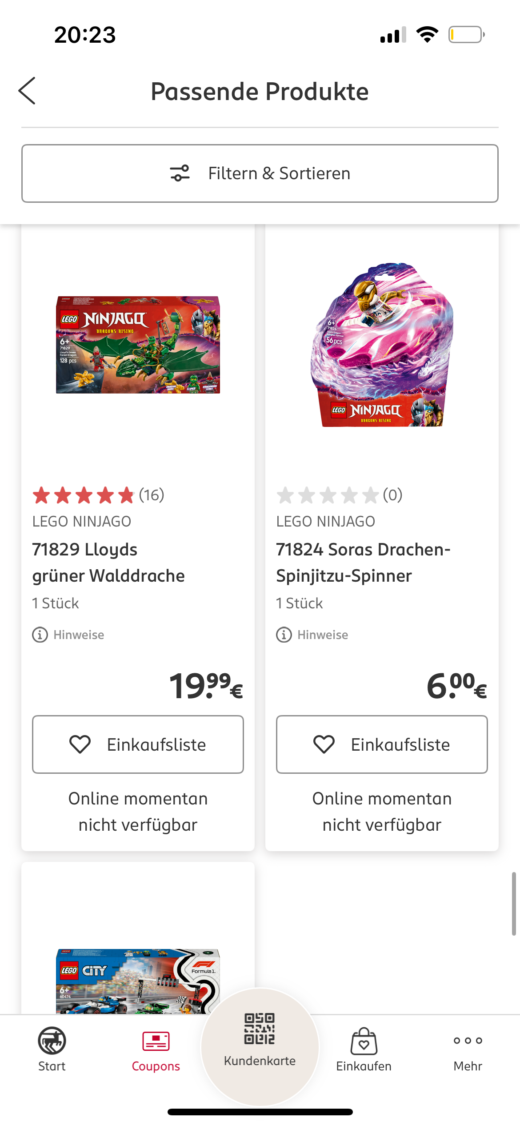Tap heart icon for Lloyds grüner Walddrache
This screenshot has height=1126, width=520.
point(80,744)
